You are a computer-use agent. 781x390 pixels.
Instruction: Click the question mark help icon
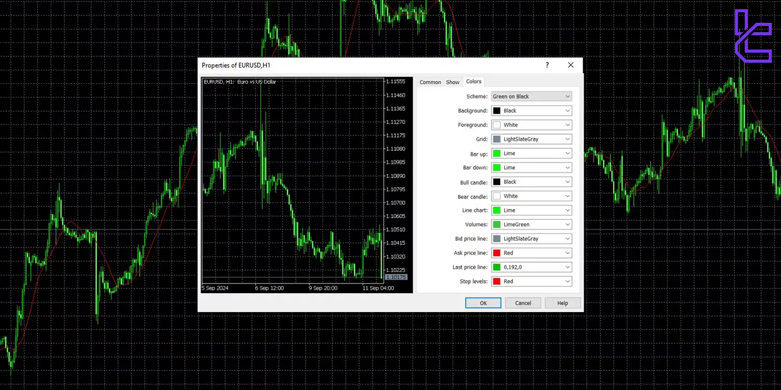point(547,64)
